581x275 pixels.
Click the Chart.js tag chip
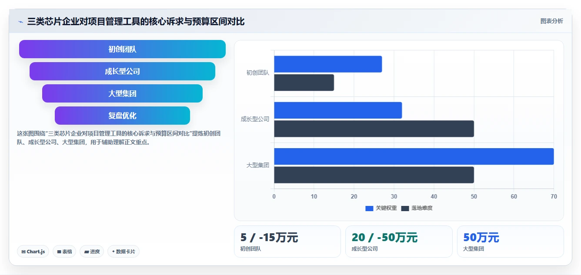33,252
